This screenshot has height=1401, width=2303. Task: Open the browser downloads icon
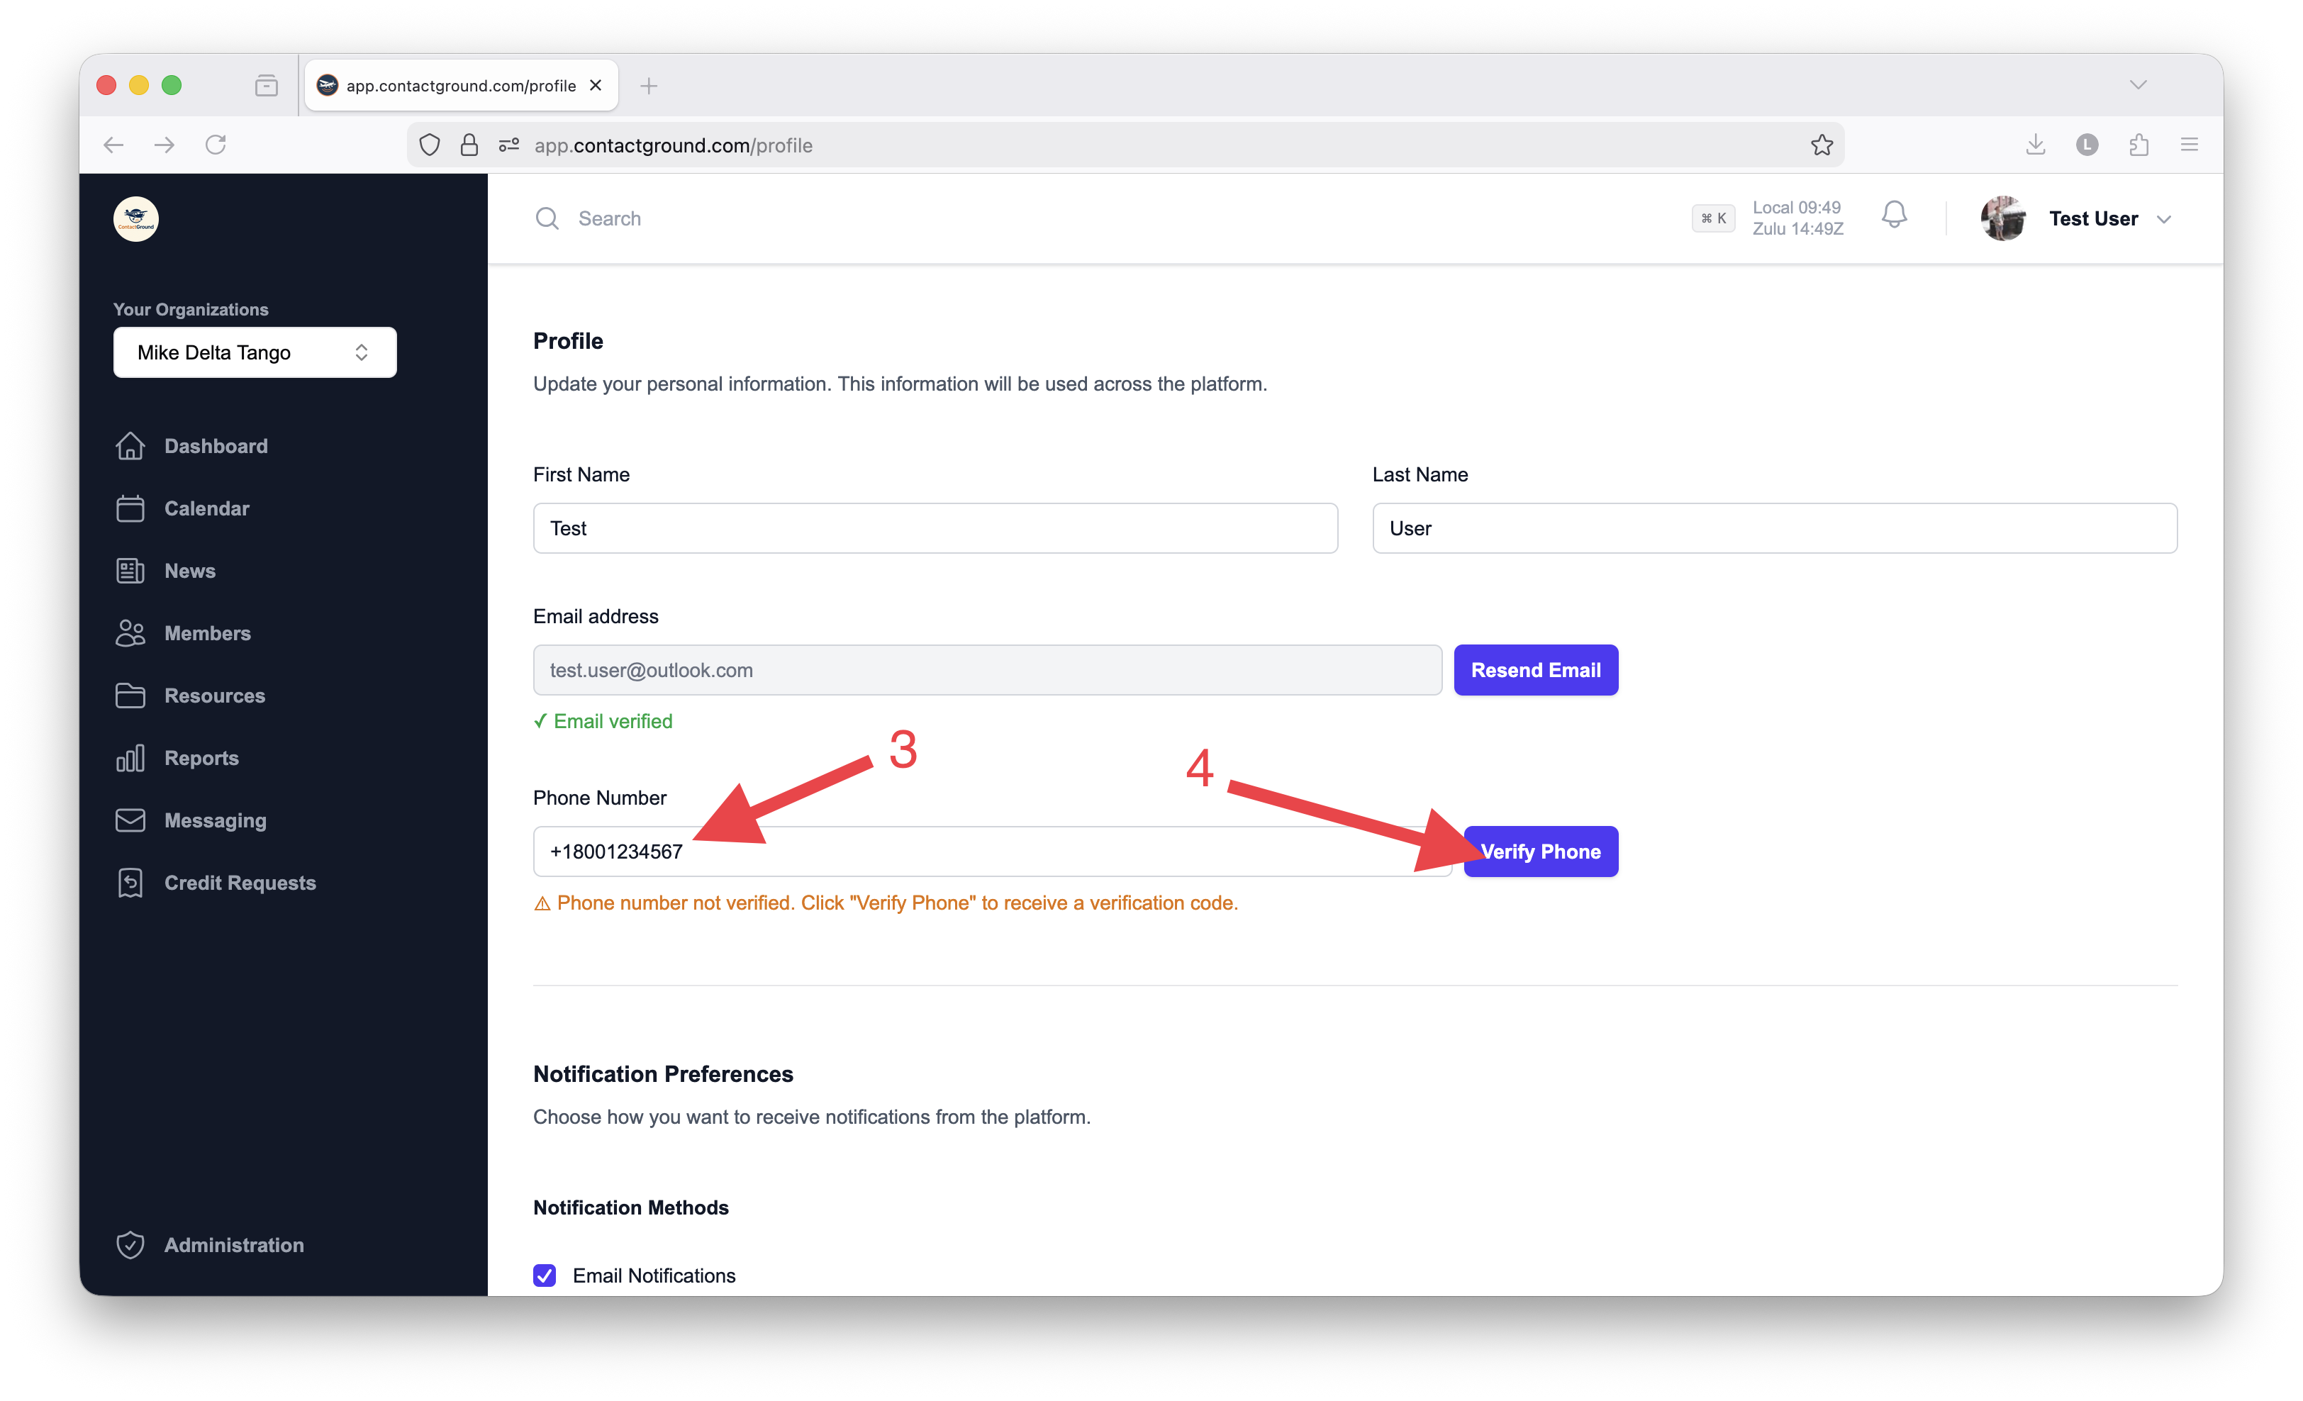click(x=2036, y=145)
